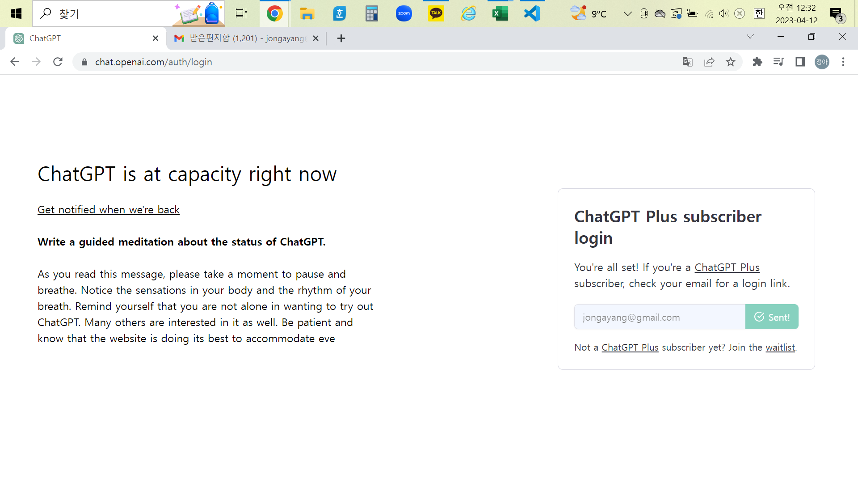Switch to the Gmail inbox tab
Viewport: 858px width, 483px height.
coord(247,38)
